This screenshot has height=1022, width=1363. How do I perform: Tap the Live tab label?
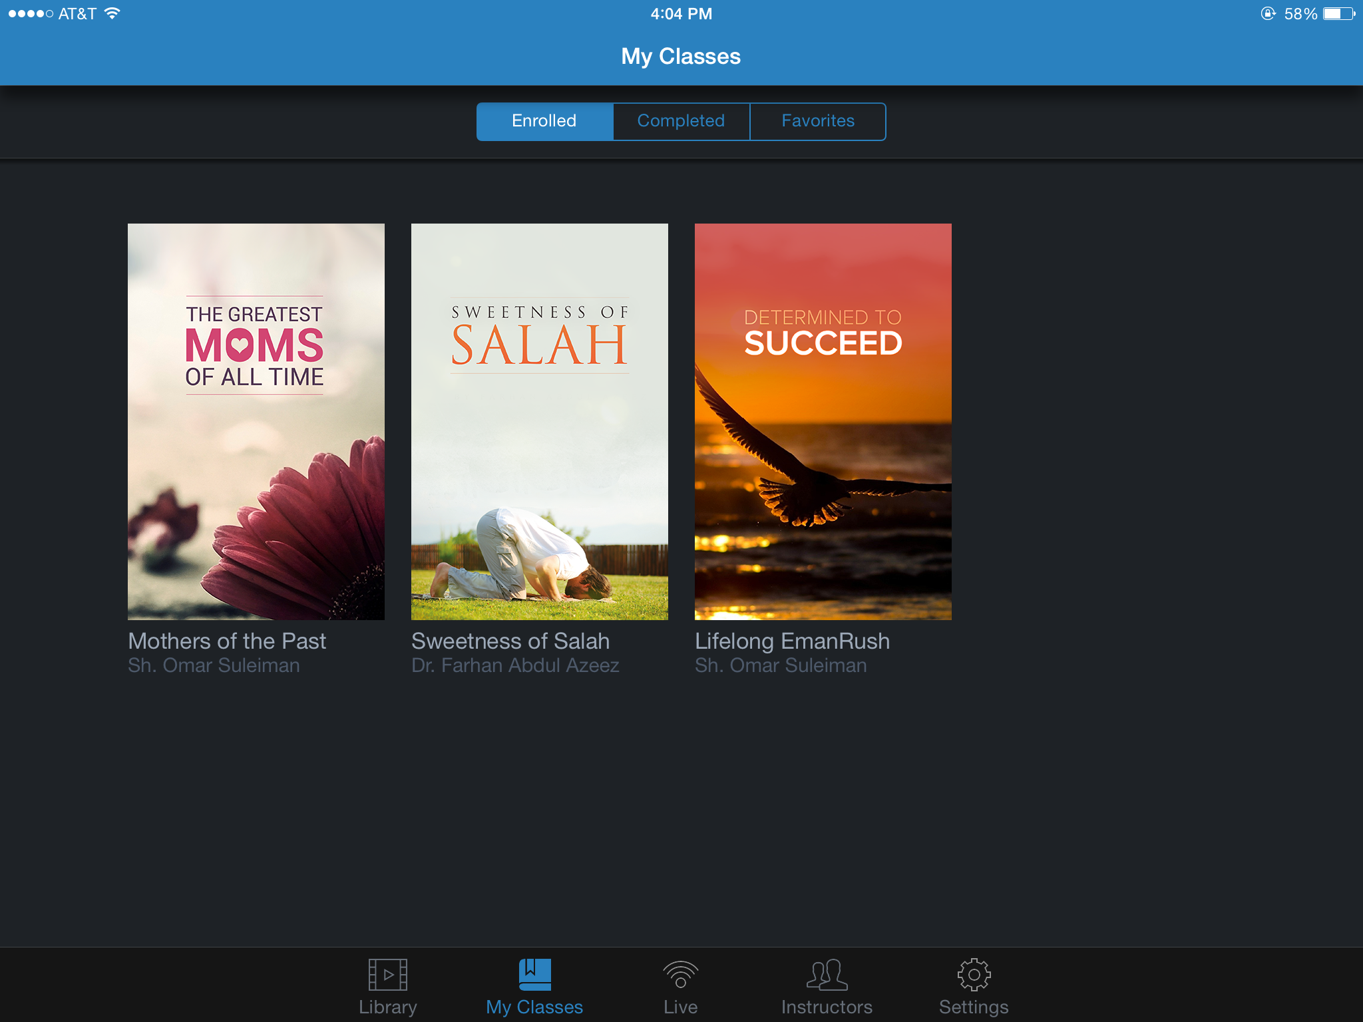[x=680, y=1007]
